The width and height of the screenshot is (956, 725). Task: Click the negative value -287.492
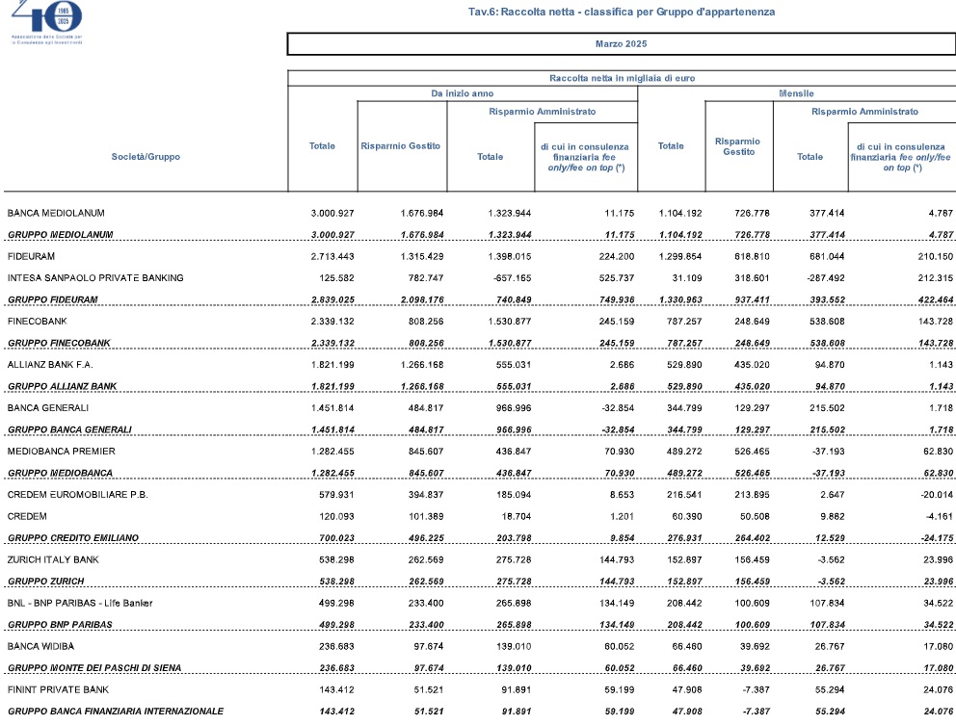[x=826, y=278]
